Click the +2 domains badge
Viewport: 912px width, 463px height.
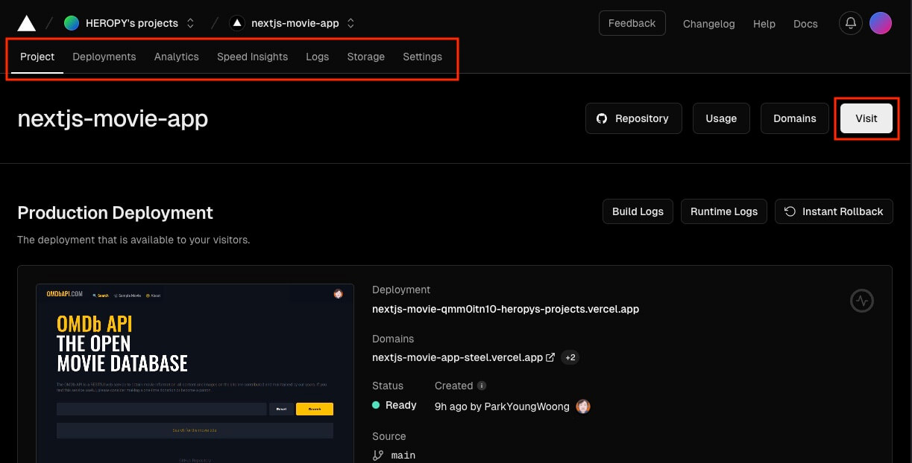pyautogui.click(x=570, y=357)
